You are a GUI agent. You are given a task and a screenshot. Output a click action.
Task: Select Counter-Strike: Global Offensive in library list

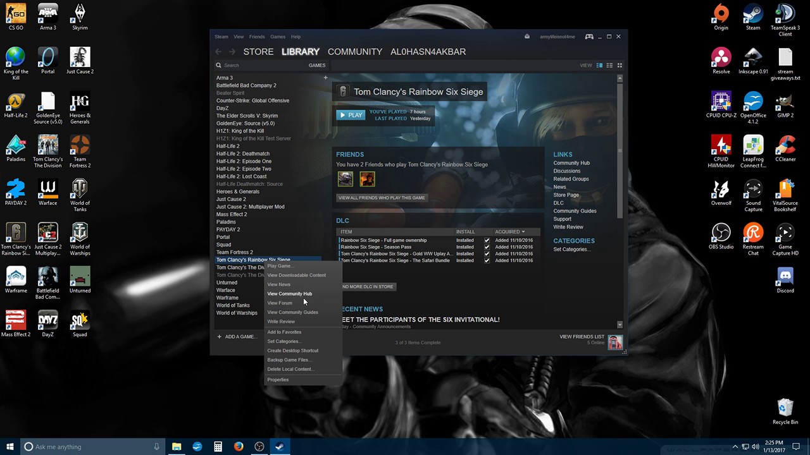252,100
